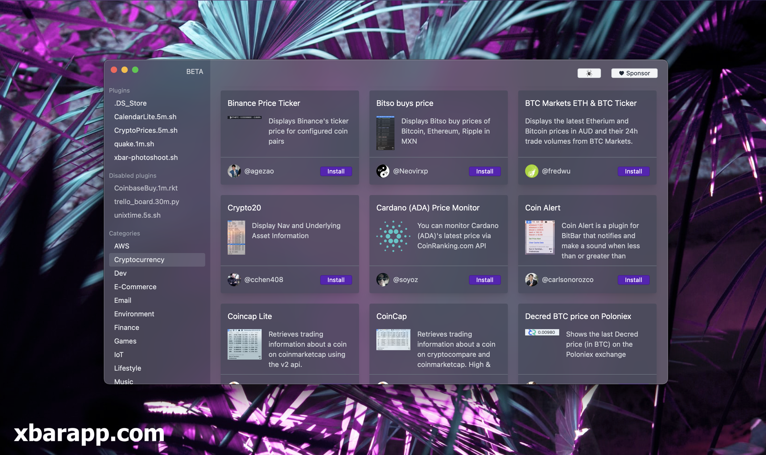Image resolution: width=766 pixels, height=455 pixels.
Task: View Bitso buys price screenshot thumbnail
Action: coord(385,133)
